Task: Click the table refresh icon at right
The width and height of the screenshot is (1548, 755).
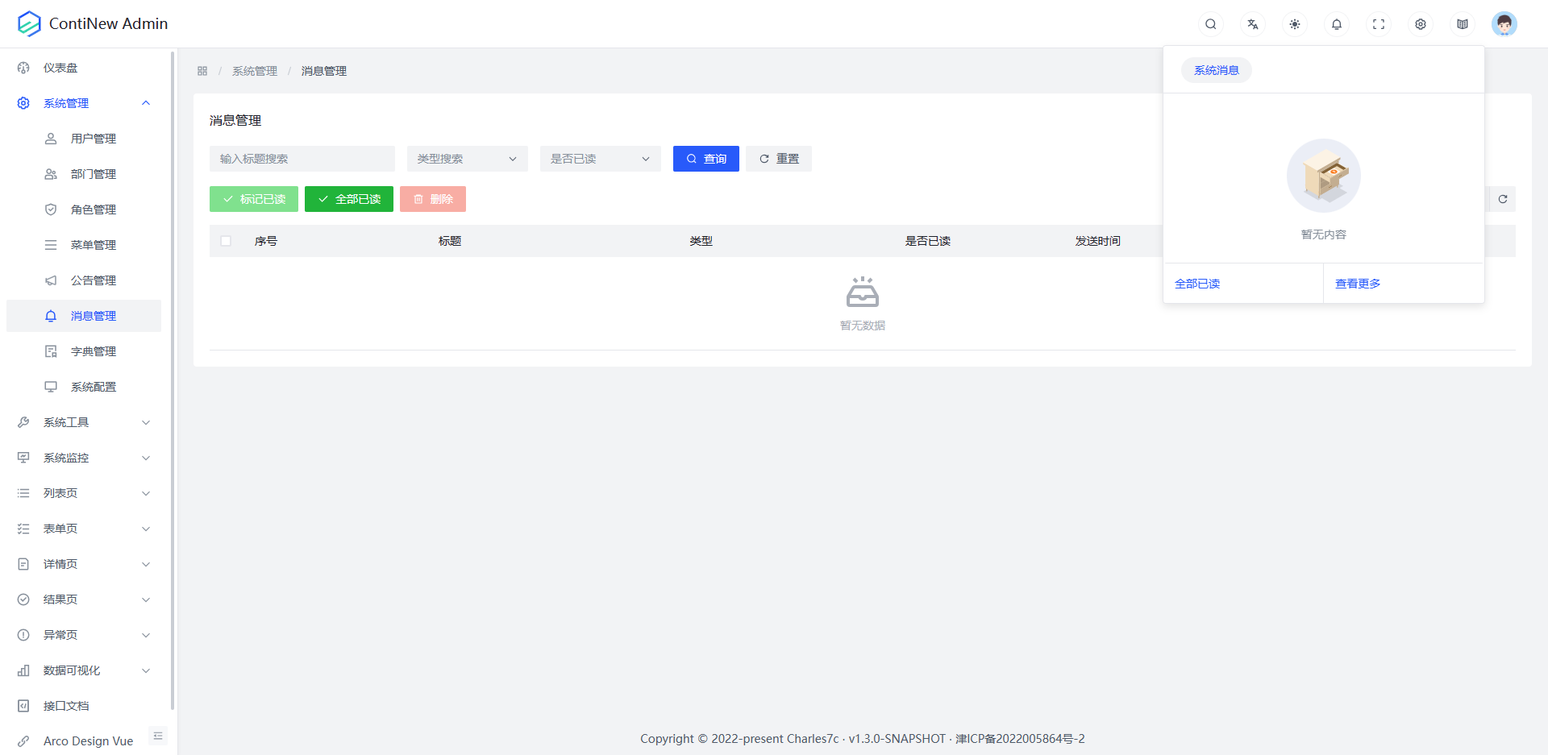Action: click(x=1502, y=199)
